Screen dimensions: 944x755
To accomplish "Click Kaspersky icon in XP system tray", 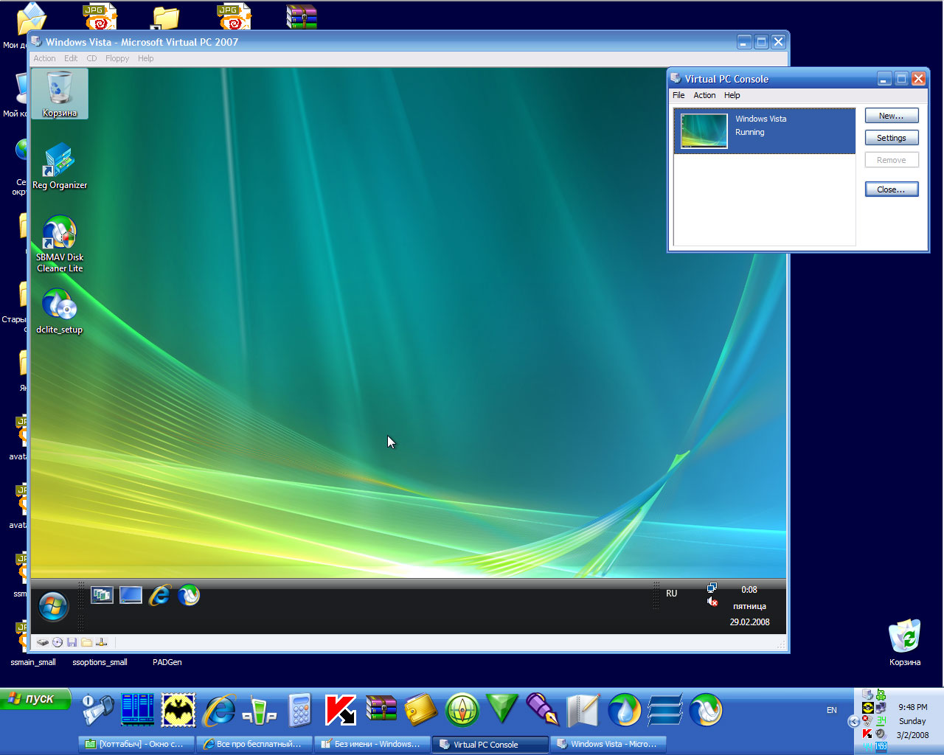I will 867,734.
